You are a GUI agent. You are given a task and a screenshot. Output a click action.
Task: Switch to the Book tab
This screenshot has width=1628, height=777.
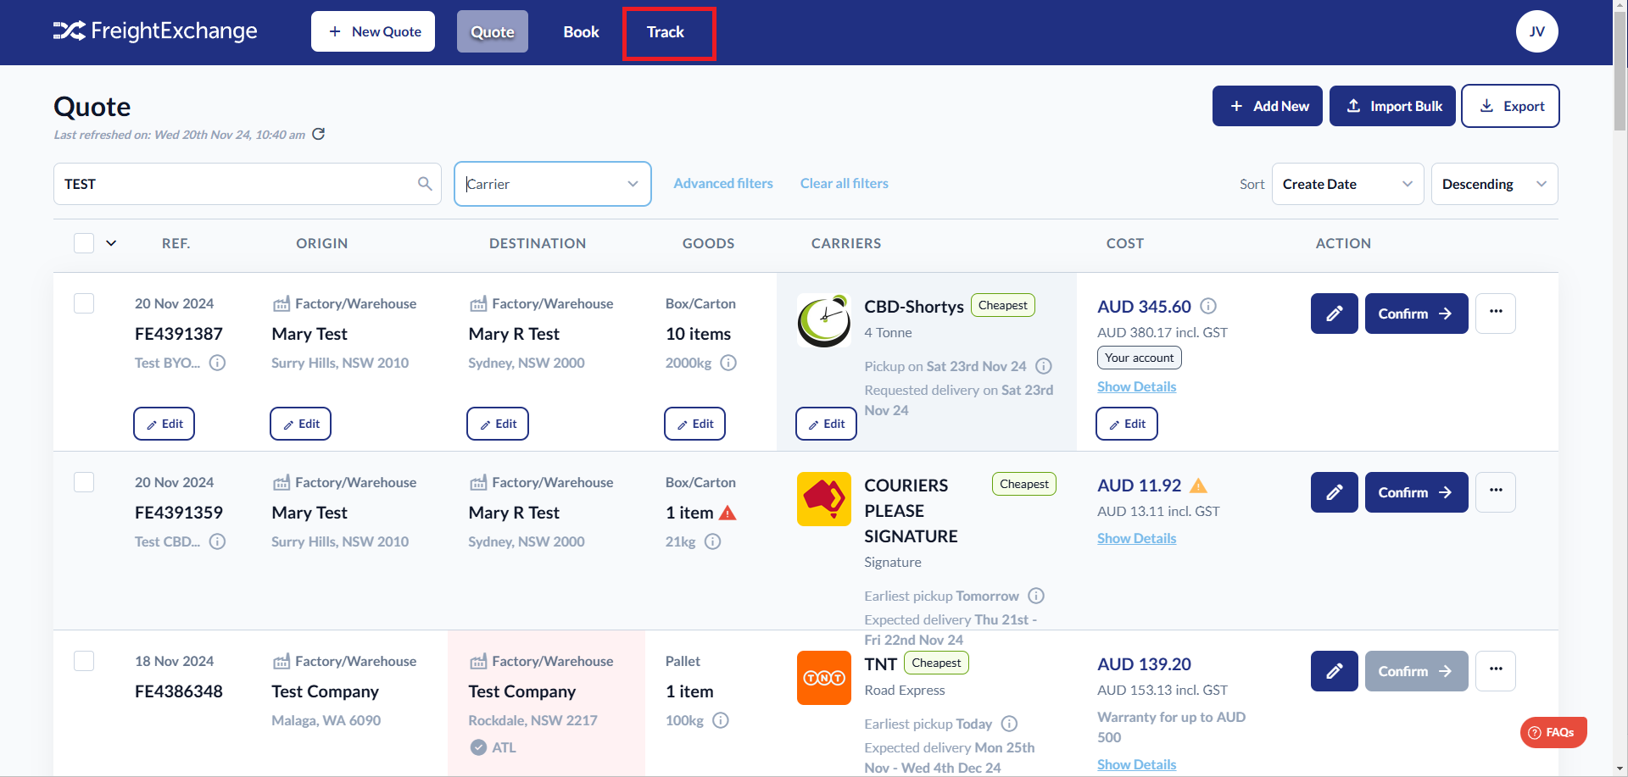tap(582, 31)
